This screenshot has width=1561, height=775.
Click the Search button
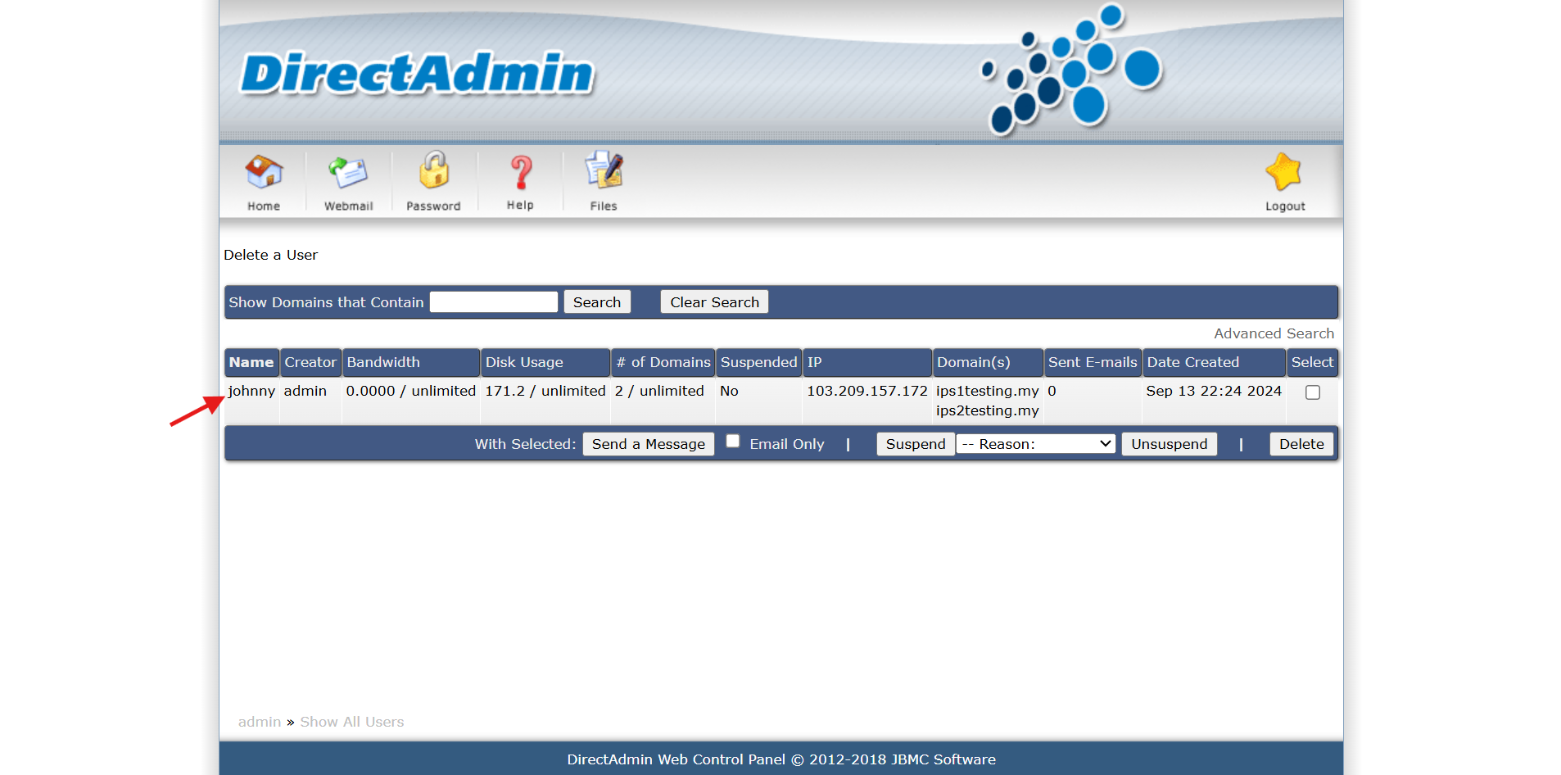pos(597,302)
